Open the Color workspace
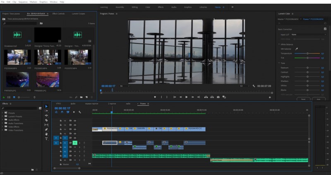The image size is (331, 175). [x=148, y=7]
